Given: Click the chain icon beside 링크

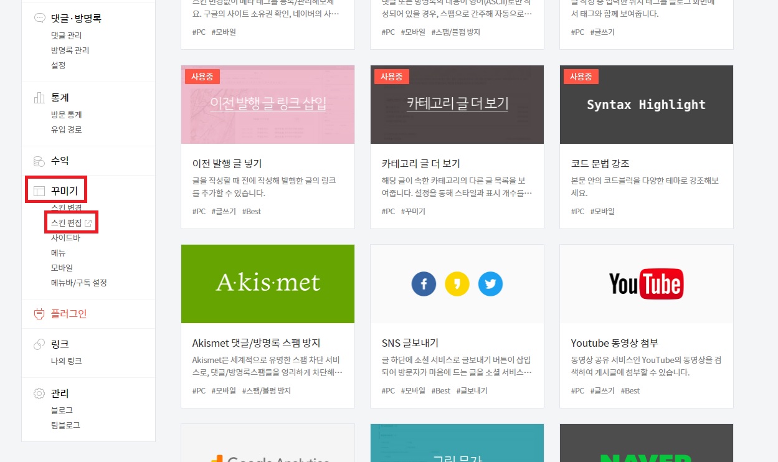Looking at the screenshot, I should 39,344.
